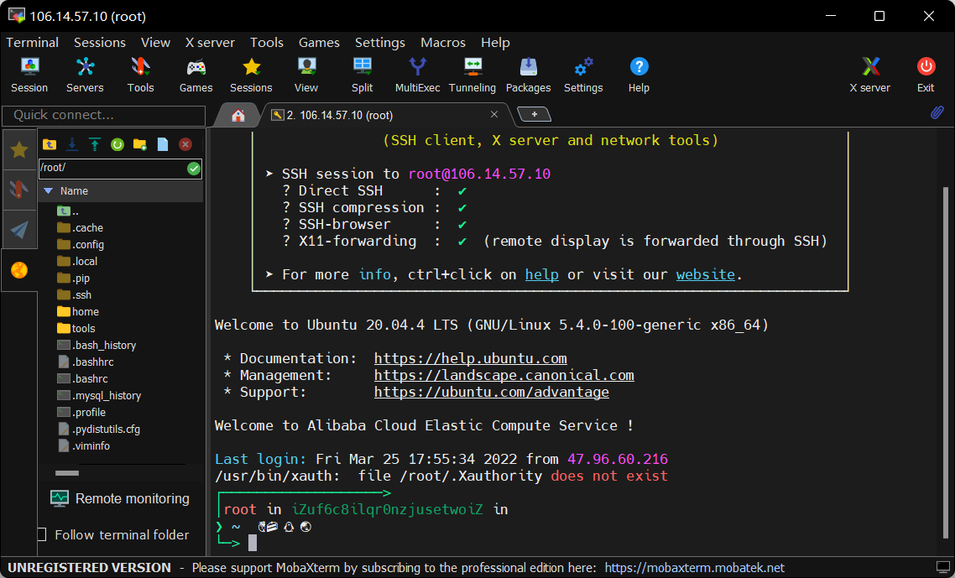Download selected files with down-arrow icon

[x=72, y=144]
